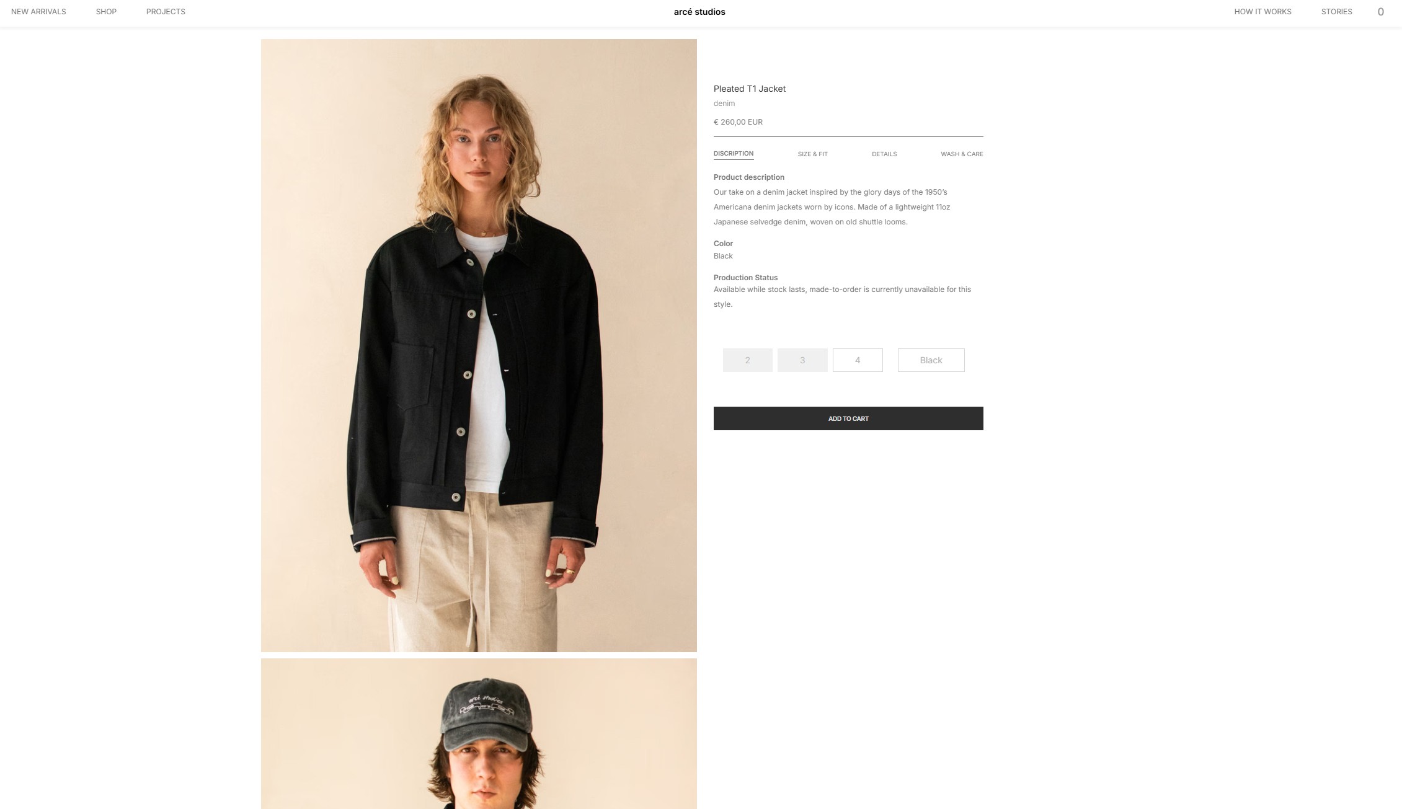Click the ADD TO CART button
This screenshot has width=1402, height=809.
[x=848, y=418]
